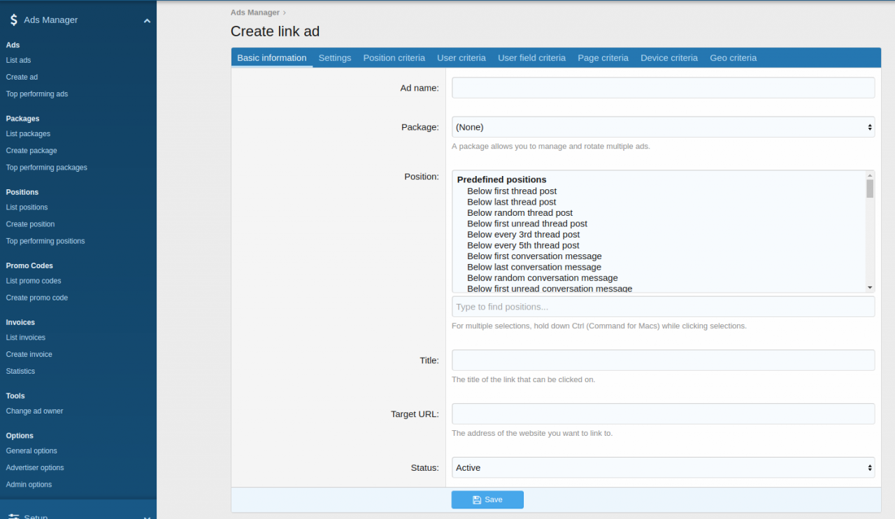The height and width of the screenshot is (519, 895).
Task: Switch to the Device criteria tab
Action: [668, 57]
